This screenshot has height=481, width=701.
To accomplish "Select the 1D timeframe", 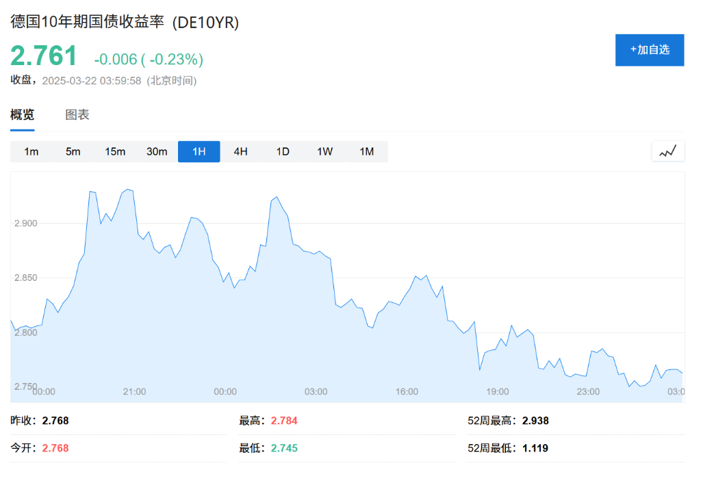I will (x=282, y=151).
